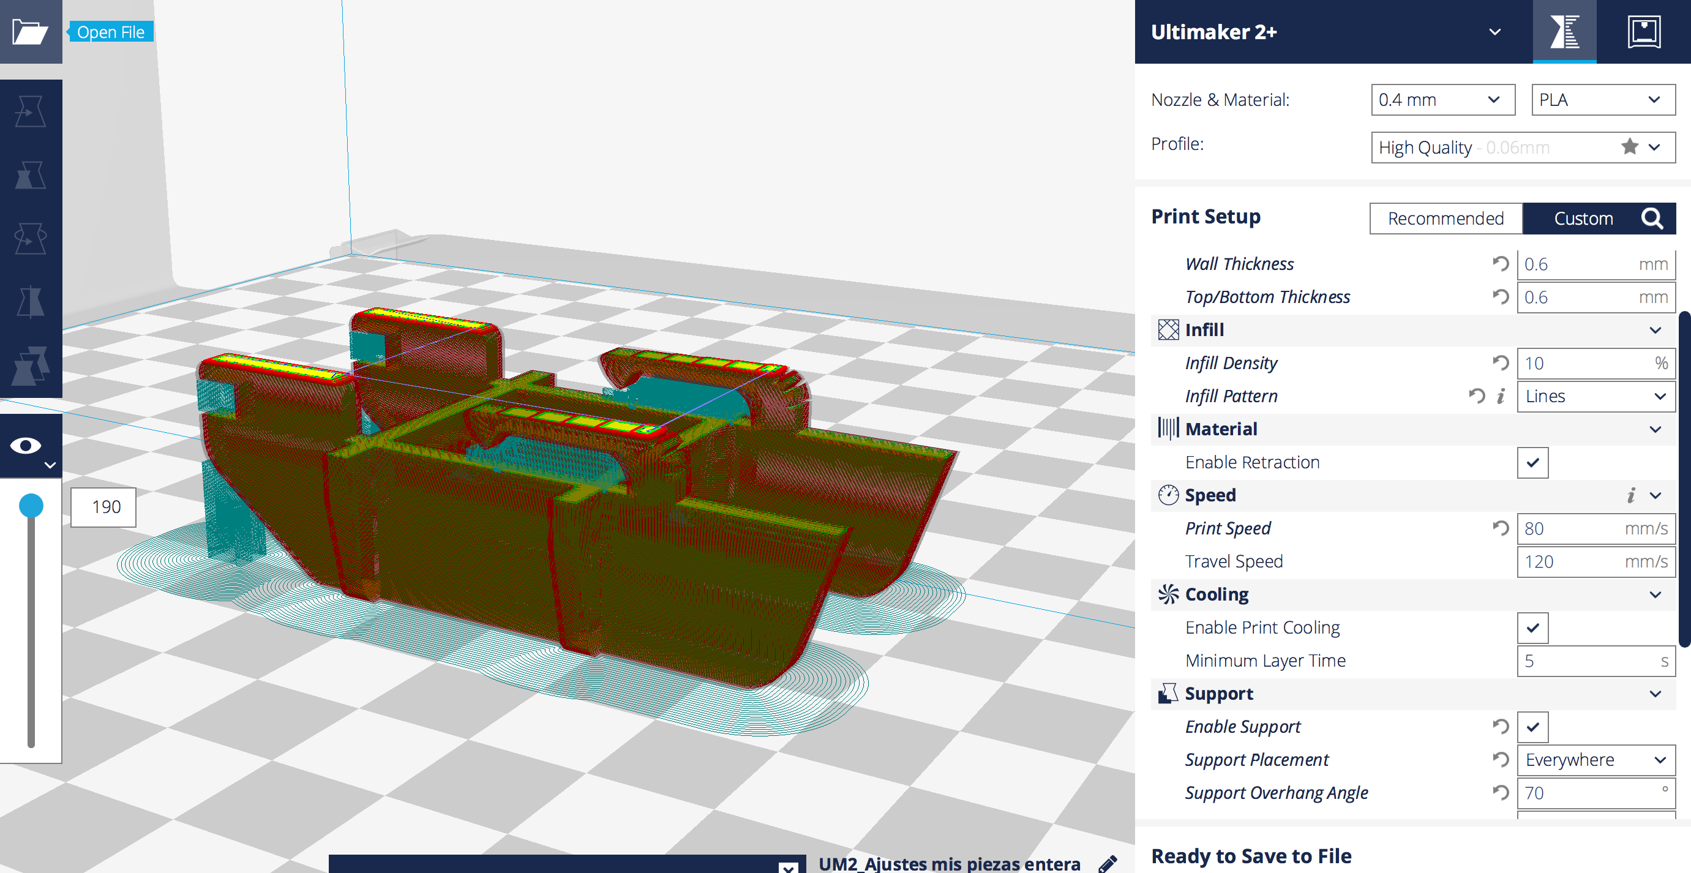Open the Infill Pattern Lines dropdown
The image size is (1691, 873).
tap(1595, 396)
